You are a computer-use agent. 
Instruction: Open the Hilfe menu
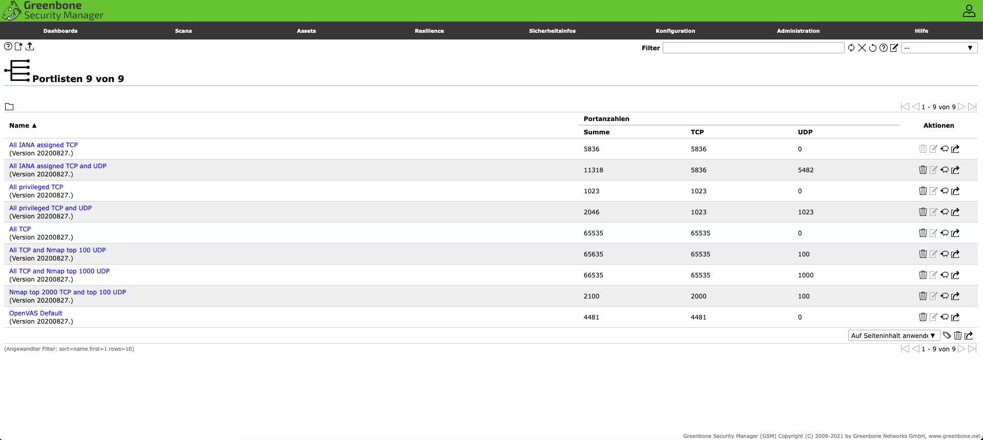[921, 31]
